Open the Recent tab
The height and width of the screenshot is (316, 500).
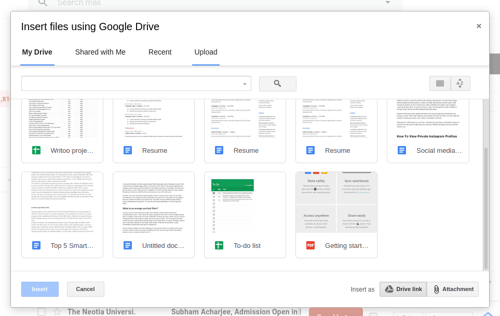160,52
